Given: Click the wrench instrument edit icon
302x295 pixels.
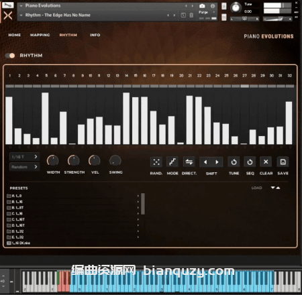Looking at the screenshot, I should click(x=7, y=5).
